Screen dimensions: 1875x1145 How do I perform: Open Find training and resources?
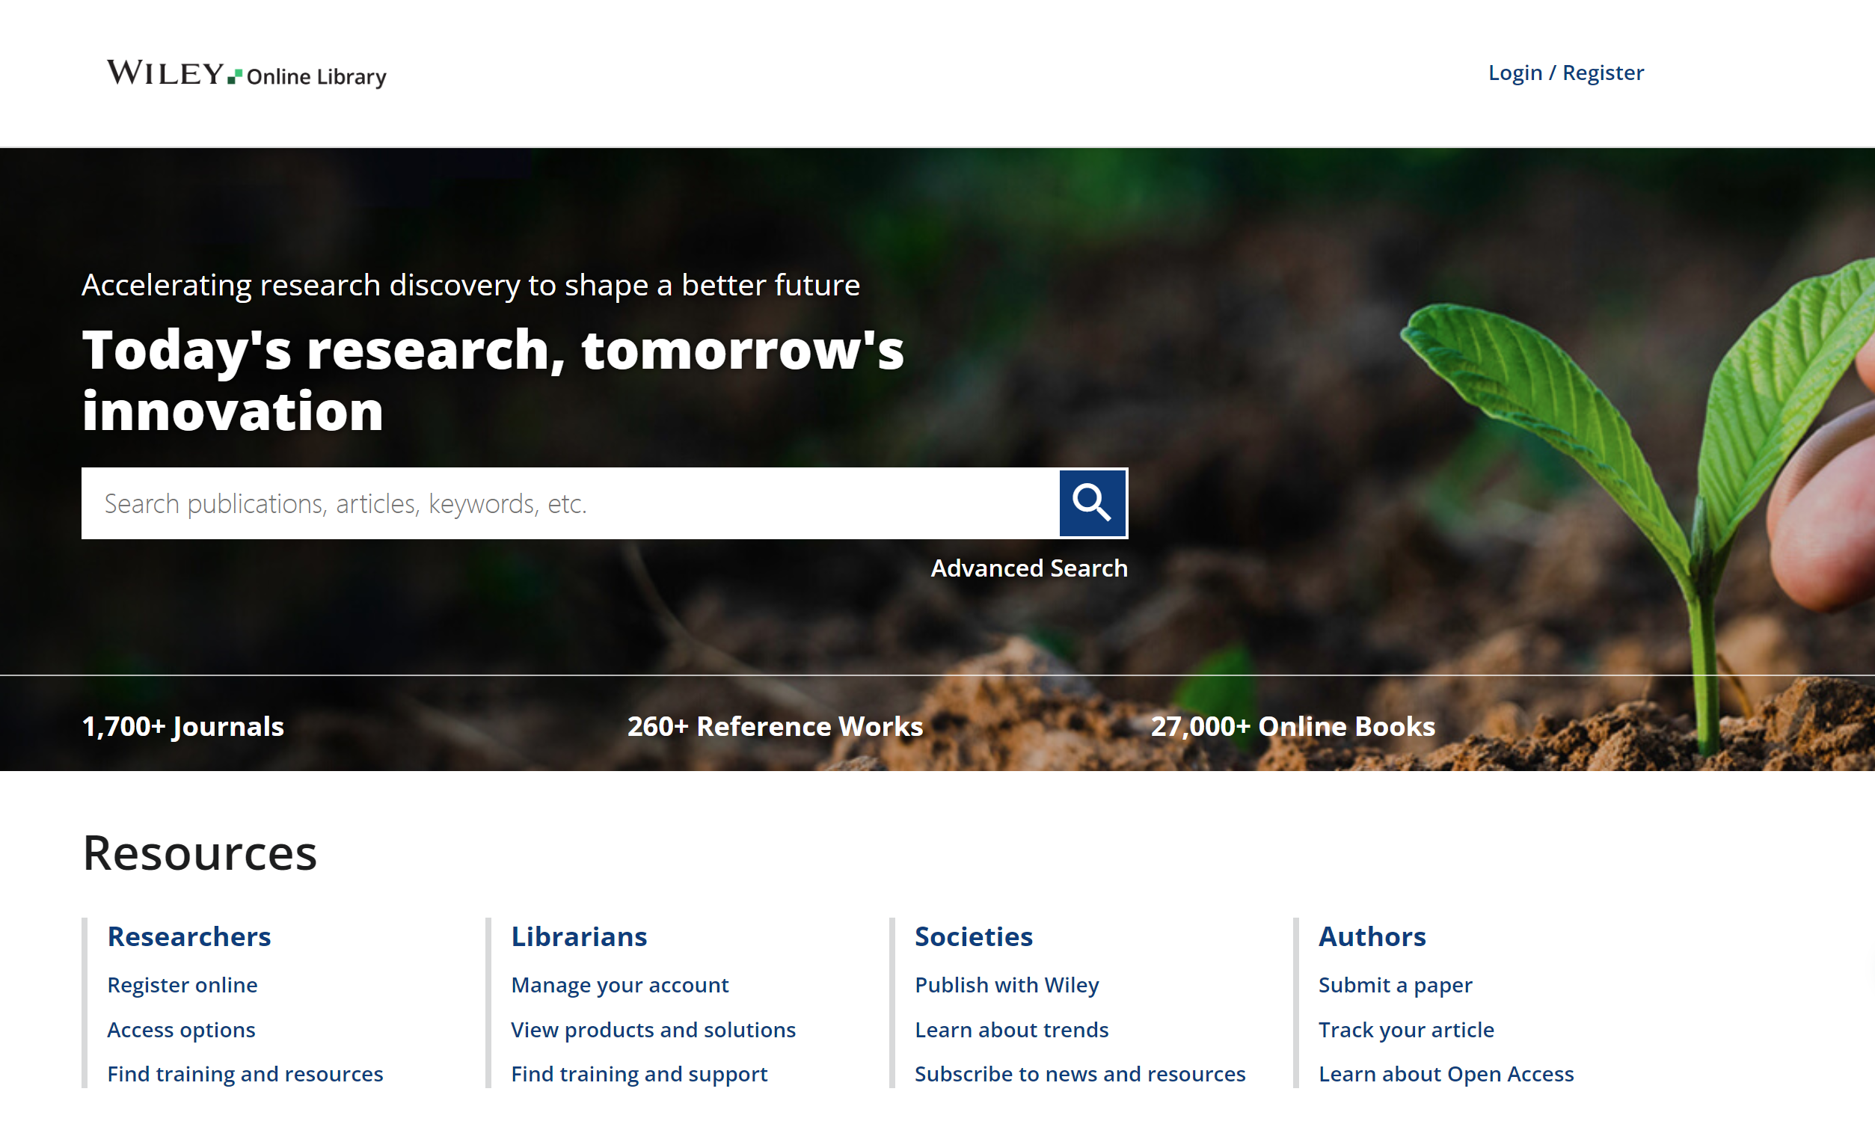click(245, 1073)
